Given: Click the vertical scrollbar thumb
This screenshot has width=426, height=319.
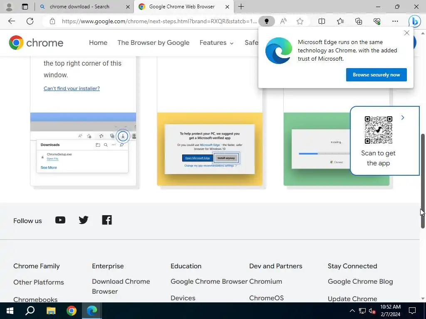Looking at the screenshot, I should (423, 181).
